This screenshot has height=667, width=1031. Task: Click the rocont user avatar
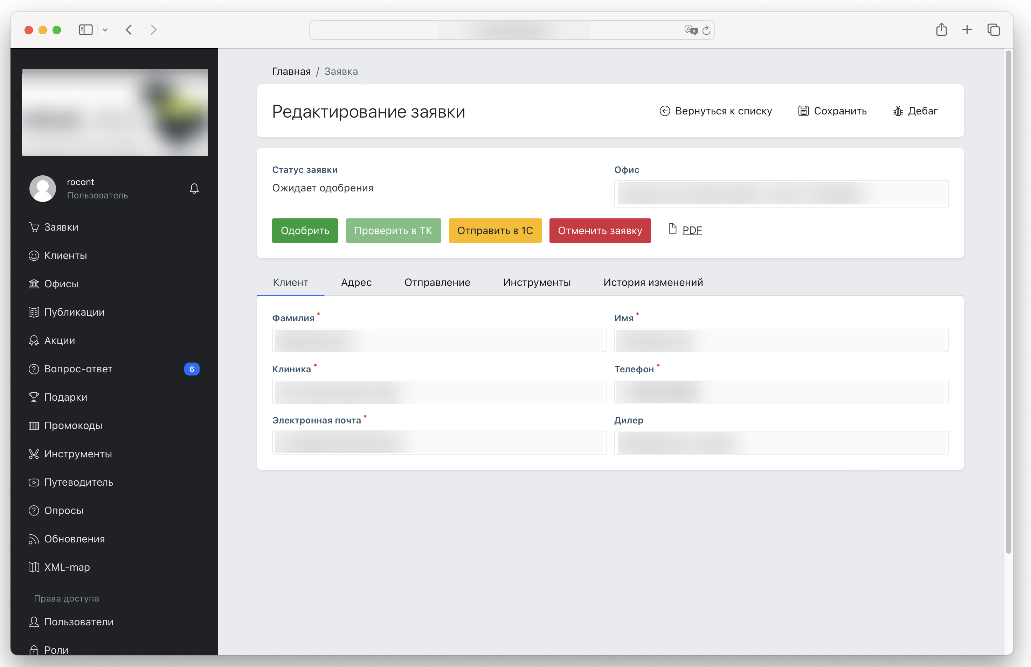42,189
